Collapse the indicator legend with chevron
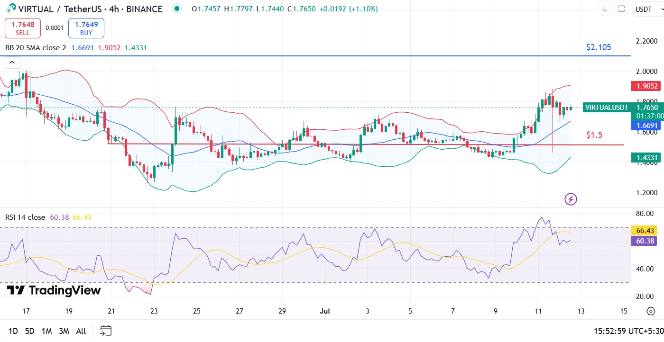The image size is (664, 342). point(12,62)
